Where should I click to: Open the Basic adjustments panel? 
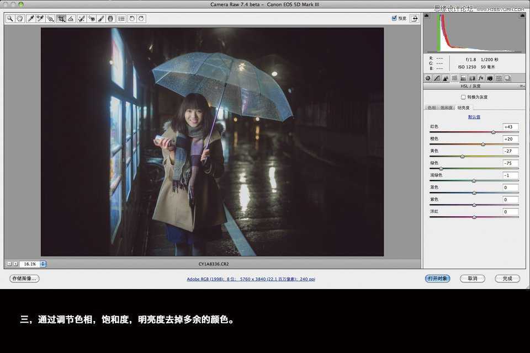pos(428,78)
